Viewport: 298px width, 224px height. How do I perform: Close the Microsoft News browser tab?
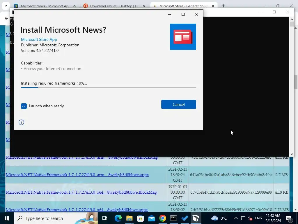(74, 6)
